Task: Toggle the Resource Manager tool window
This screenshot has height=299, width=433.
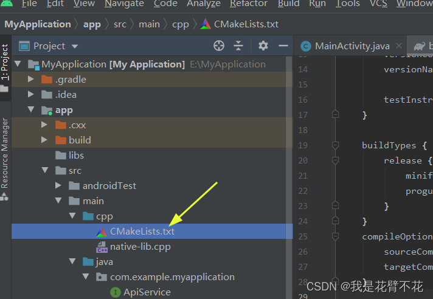Action: pos(5,153)
